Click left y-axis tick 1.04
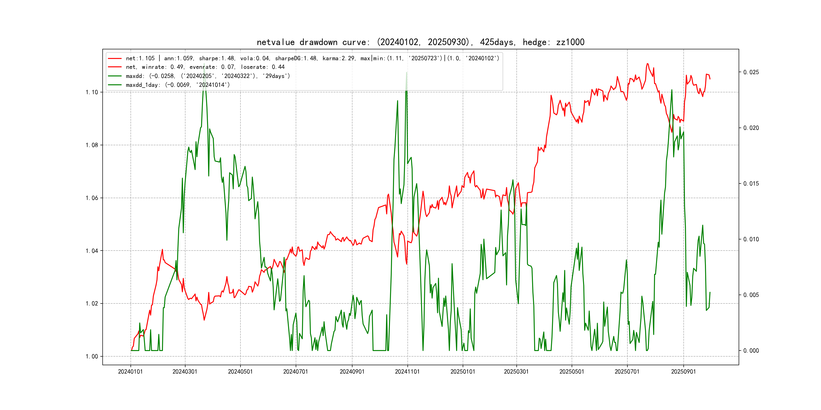Screen dimensions: 821x410 point(92,251)
